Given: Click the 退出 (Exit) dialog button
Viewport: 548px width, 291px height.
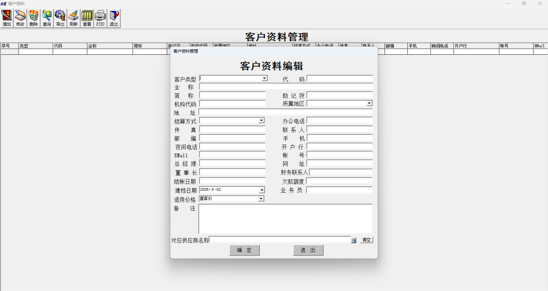Looking at the screenshot, I should click(x=308, y=250).
